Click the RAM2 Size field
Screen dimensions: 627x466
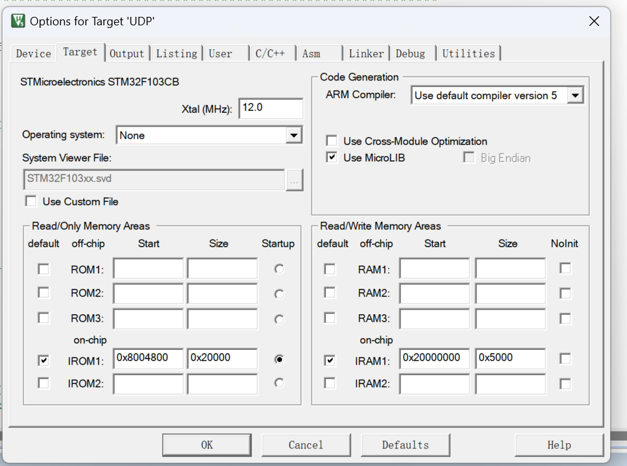(510, 293)
